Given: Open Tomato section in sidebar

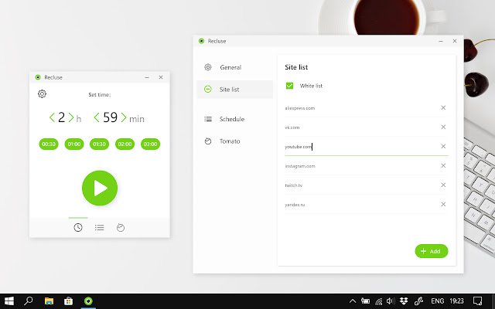Looking at the screenshot, I should [x=235, y=141].
